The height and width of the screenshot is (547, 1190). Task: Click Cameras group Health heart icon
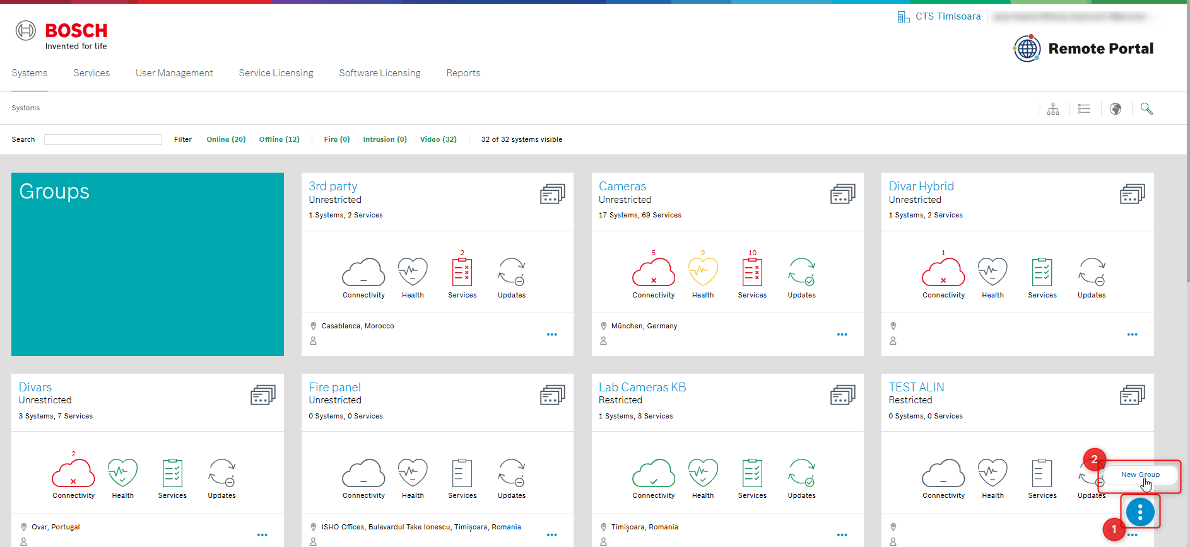702,272
